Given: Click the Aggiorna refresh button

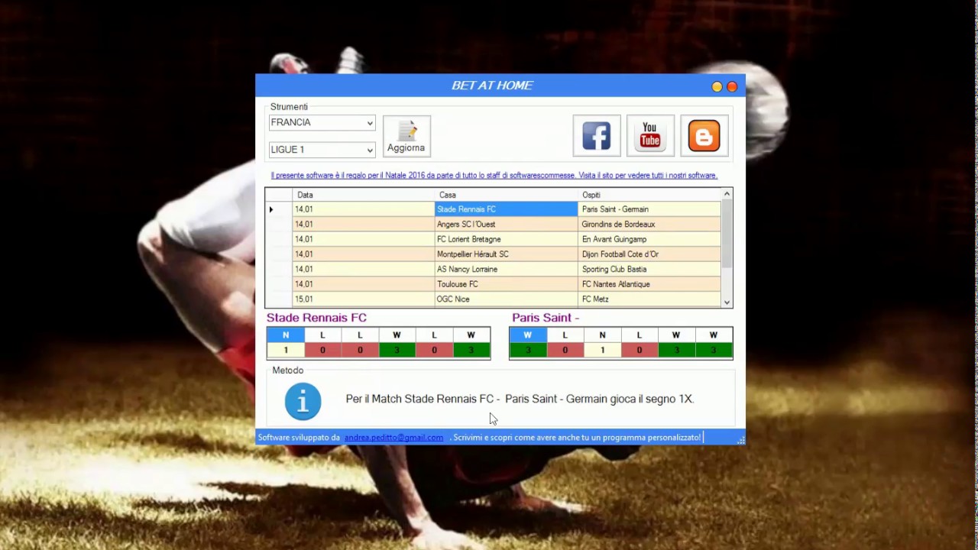Looking at the screenshot, I should (x=406, y=136).
